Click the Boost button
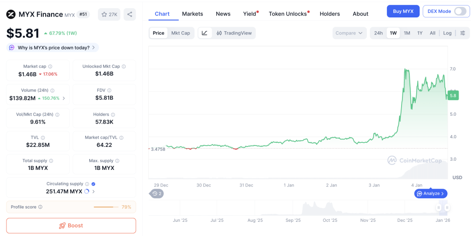The width and height of the screenshot is (471, 236). [x=71, y=225]
